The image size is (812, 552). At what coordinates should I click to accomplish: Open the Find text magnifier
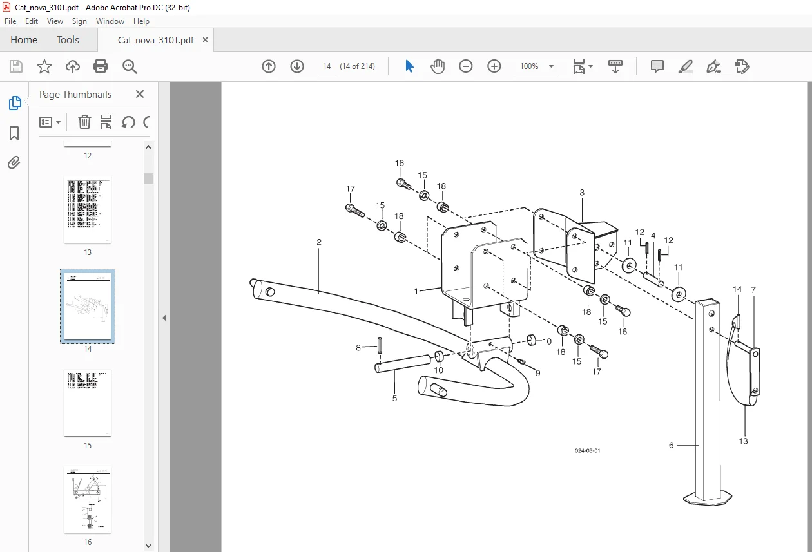130,66
